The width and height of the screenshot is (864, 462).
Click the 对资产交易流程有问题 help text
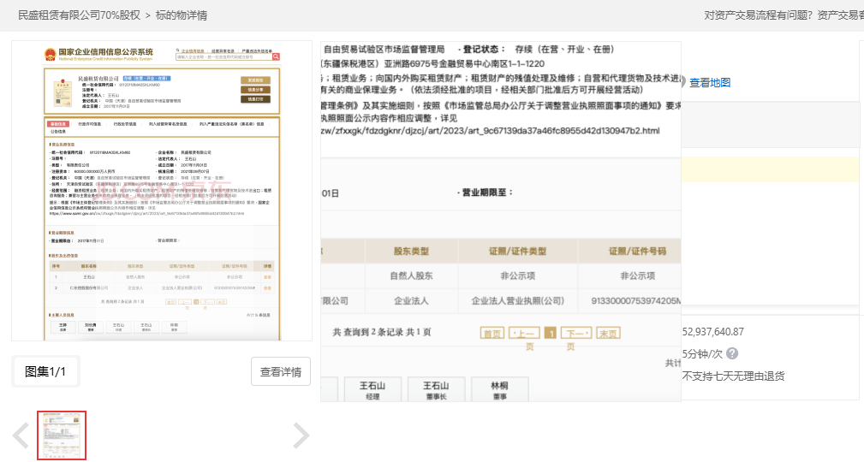point(758,15)
